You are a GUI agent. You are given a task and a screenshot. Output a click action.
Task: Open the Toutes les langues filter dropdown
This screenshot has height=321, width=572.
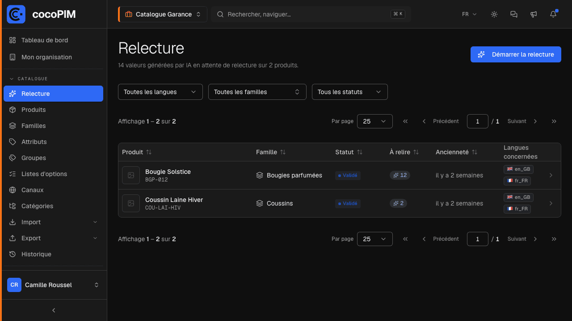[160, 92]
